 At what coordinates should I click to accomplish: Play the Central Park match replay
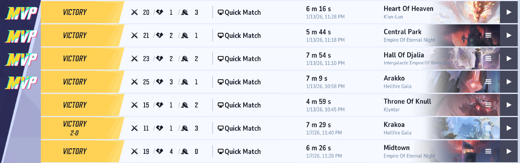point(509,35)
